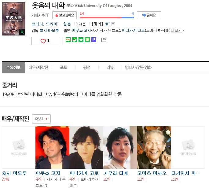209x192 pixels.
Task: Toggle the heart like button
Action: click(x=45, y=41)
